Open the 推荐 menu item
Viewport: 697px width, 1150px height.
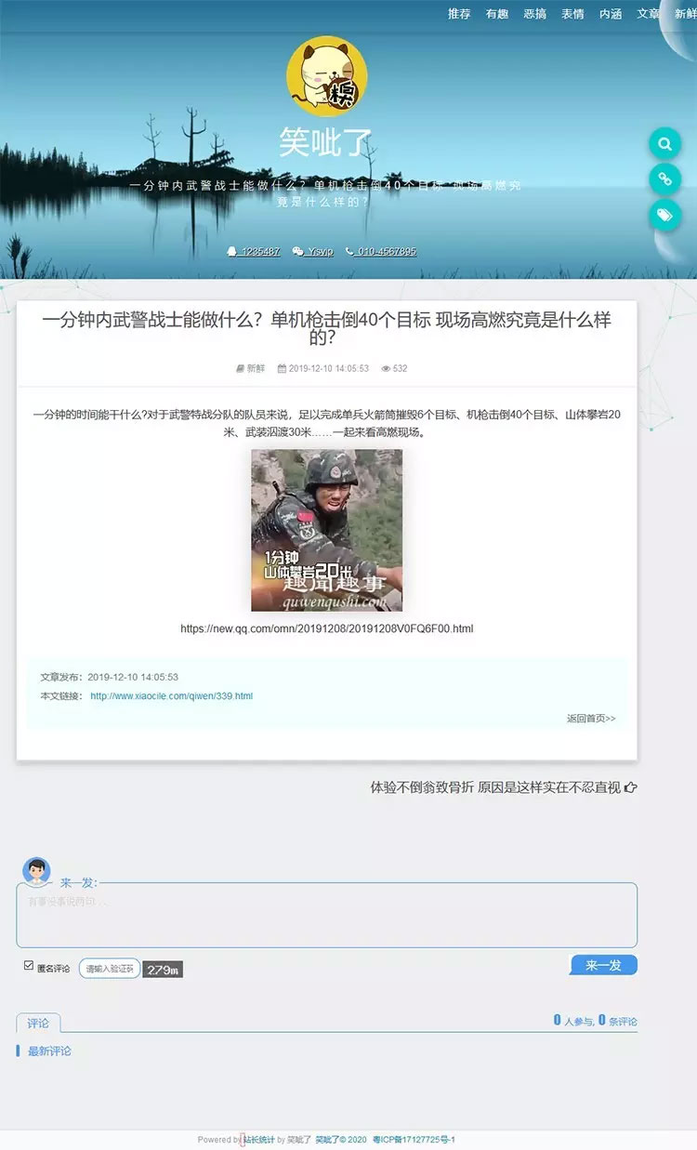point(459,14)
